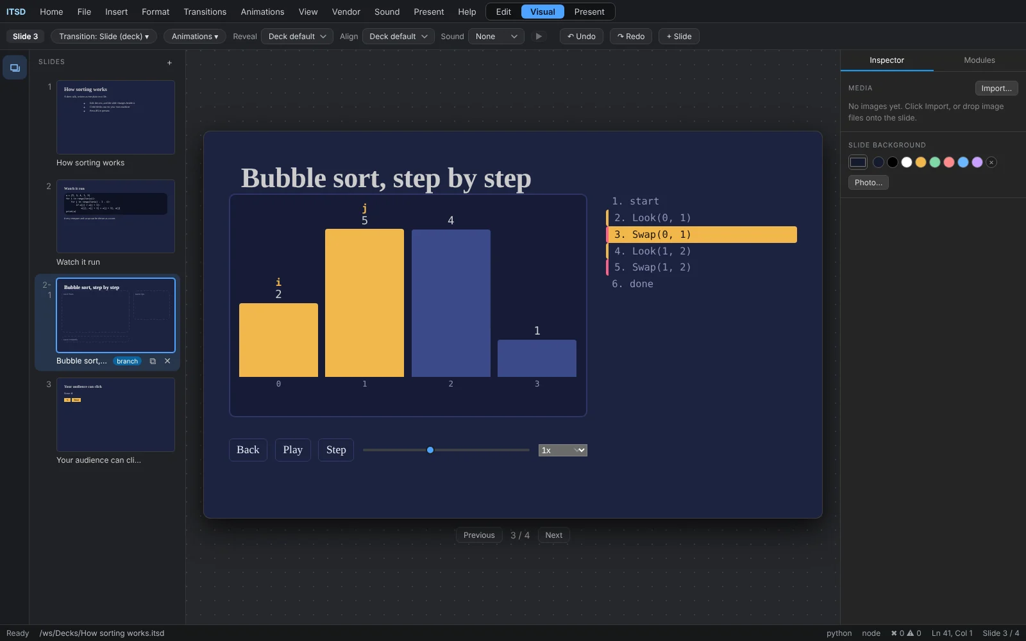Open the 1x playback speed dropdown
Image resolution: width=1026 pixels, height=641 pixels.
tap(563, 450)
